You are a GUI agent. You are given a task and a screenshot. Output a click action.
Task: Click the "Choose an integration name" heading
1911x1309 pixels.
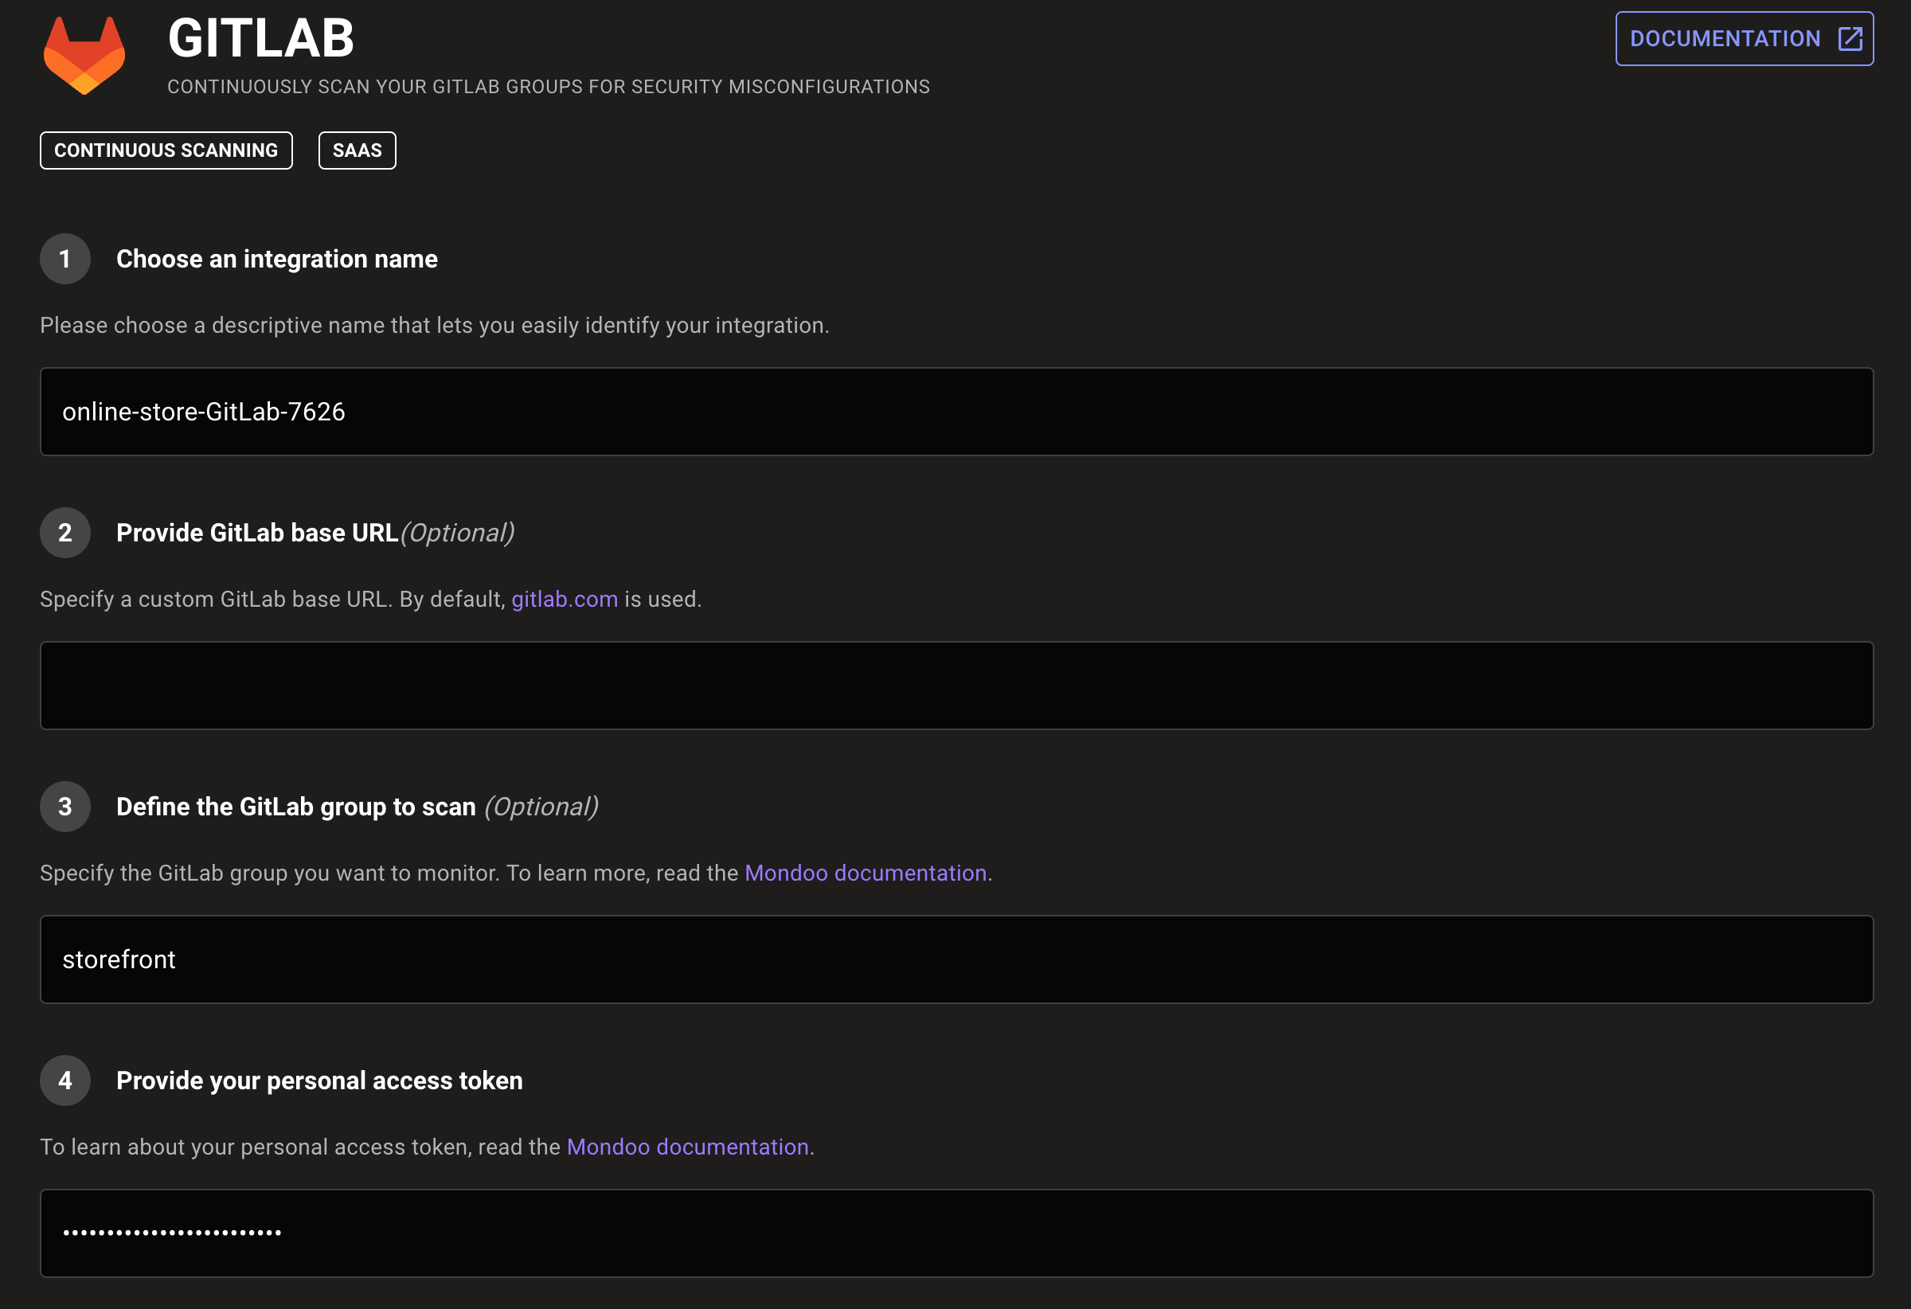click(x=277, y=259)
